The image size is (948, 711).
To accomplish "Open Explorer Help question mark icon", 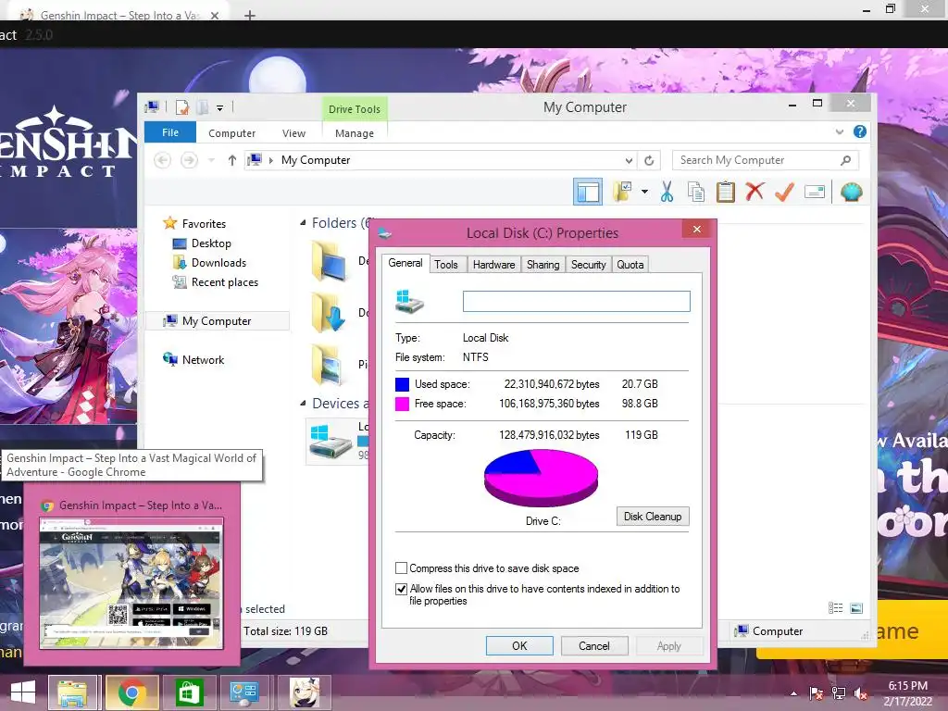I will tap(860, 131).
